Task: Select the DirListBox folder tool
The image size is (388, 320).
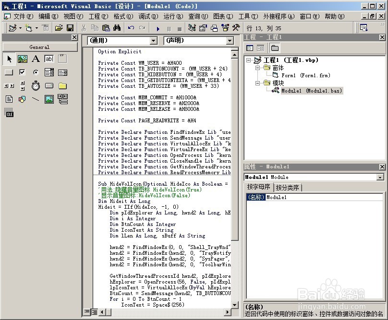Action: click(x=62, y=86)
